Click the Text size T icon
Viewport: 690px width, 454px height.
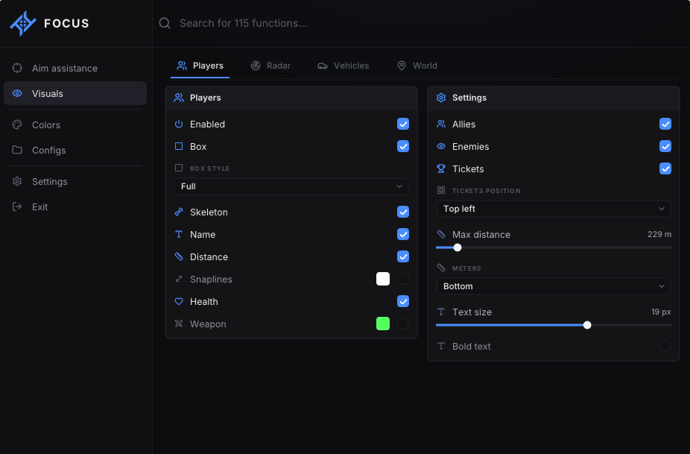441,312
